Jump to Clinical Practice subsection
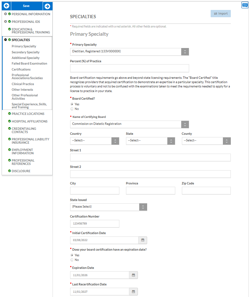 (23, 84)
